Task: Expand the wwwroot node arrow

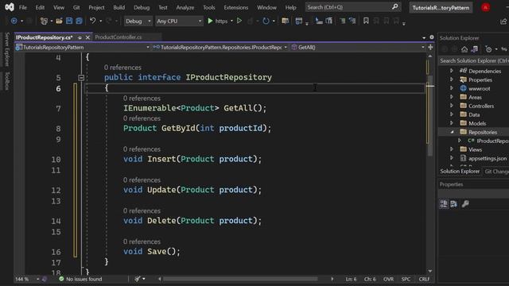Action: pos(452,88)
